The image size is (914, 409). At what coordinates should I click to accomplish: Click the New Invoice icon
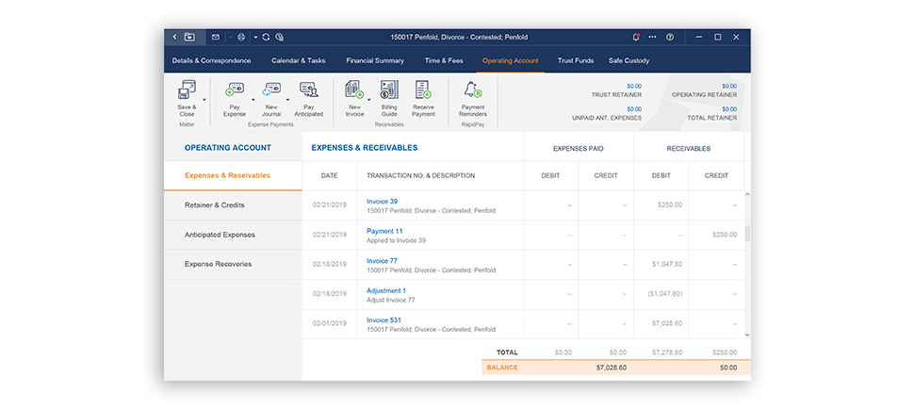(354, 90)
